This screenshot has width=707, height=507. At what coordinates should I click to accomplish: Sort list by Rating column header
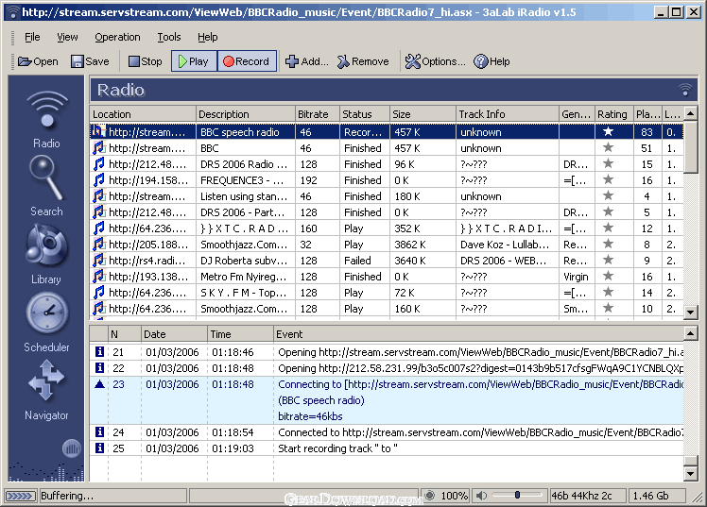point(612,114)
